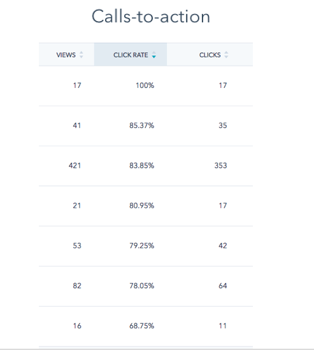Click the 64 clicks cell

coord(222,286)
